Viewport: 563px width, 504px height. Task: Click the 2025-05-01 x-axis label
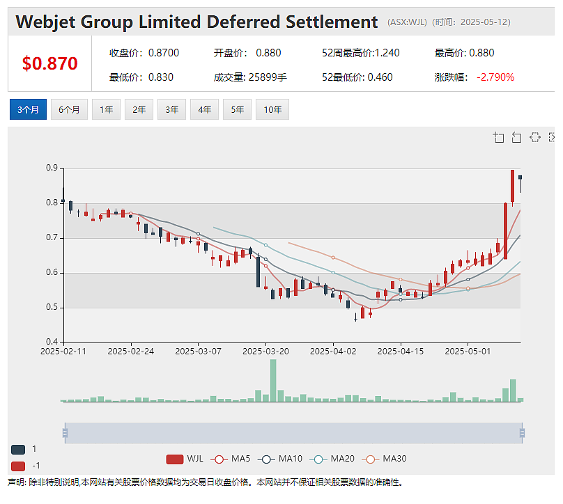click(468, 351)
